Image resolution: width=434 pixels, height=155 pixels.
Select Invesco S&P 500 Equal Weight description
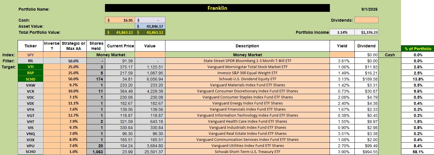[x=247, y=73]
